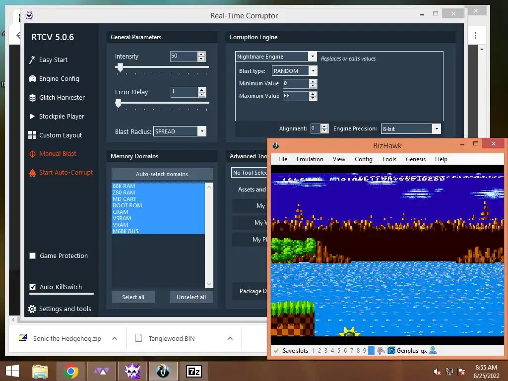
Task: Open Stockpile Player play icon
Action: tap(32, 116)
